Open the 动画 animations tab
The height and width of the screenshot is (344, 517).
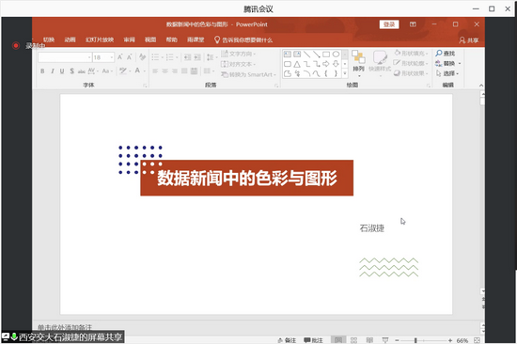(70, 39)
